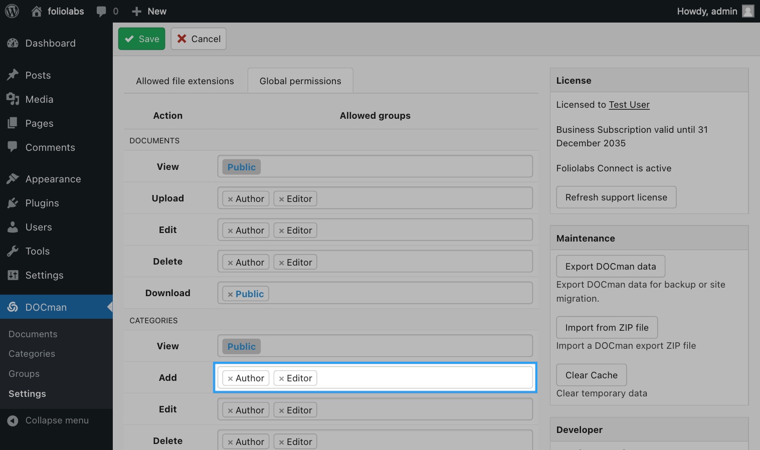
Task: Select the Global permissions tab
Action: (300, 81)
